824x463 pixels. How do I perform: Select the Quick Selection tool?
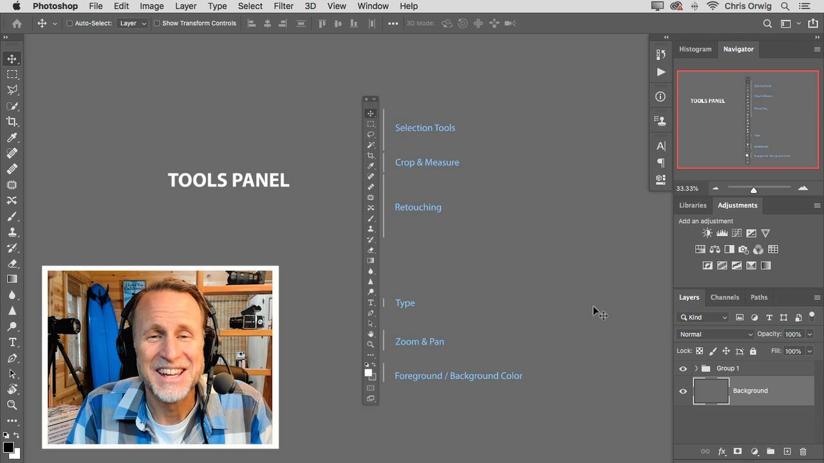12,106
